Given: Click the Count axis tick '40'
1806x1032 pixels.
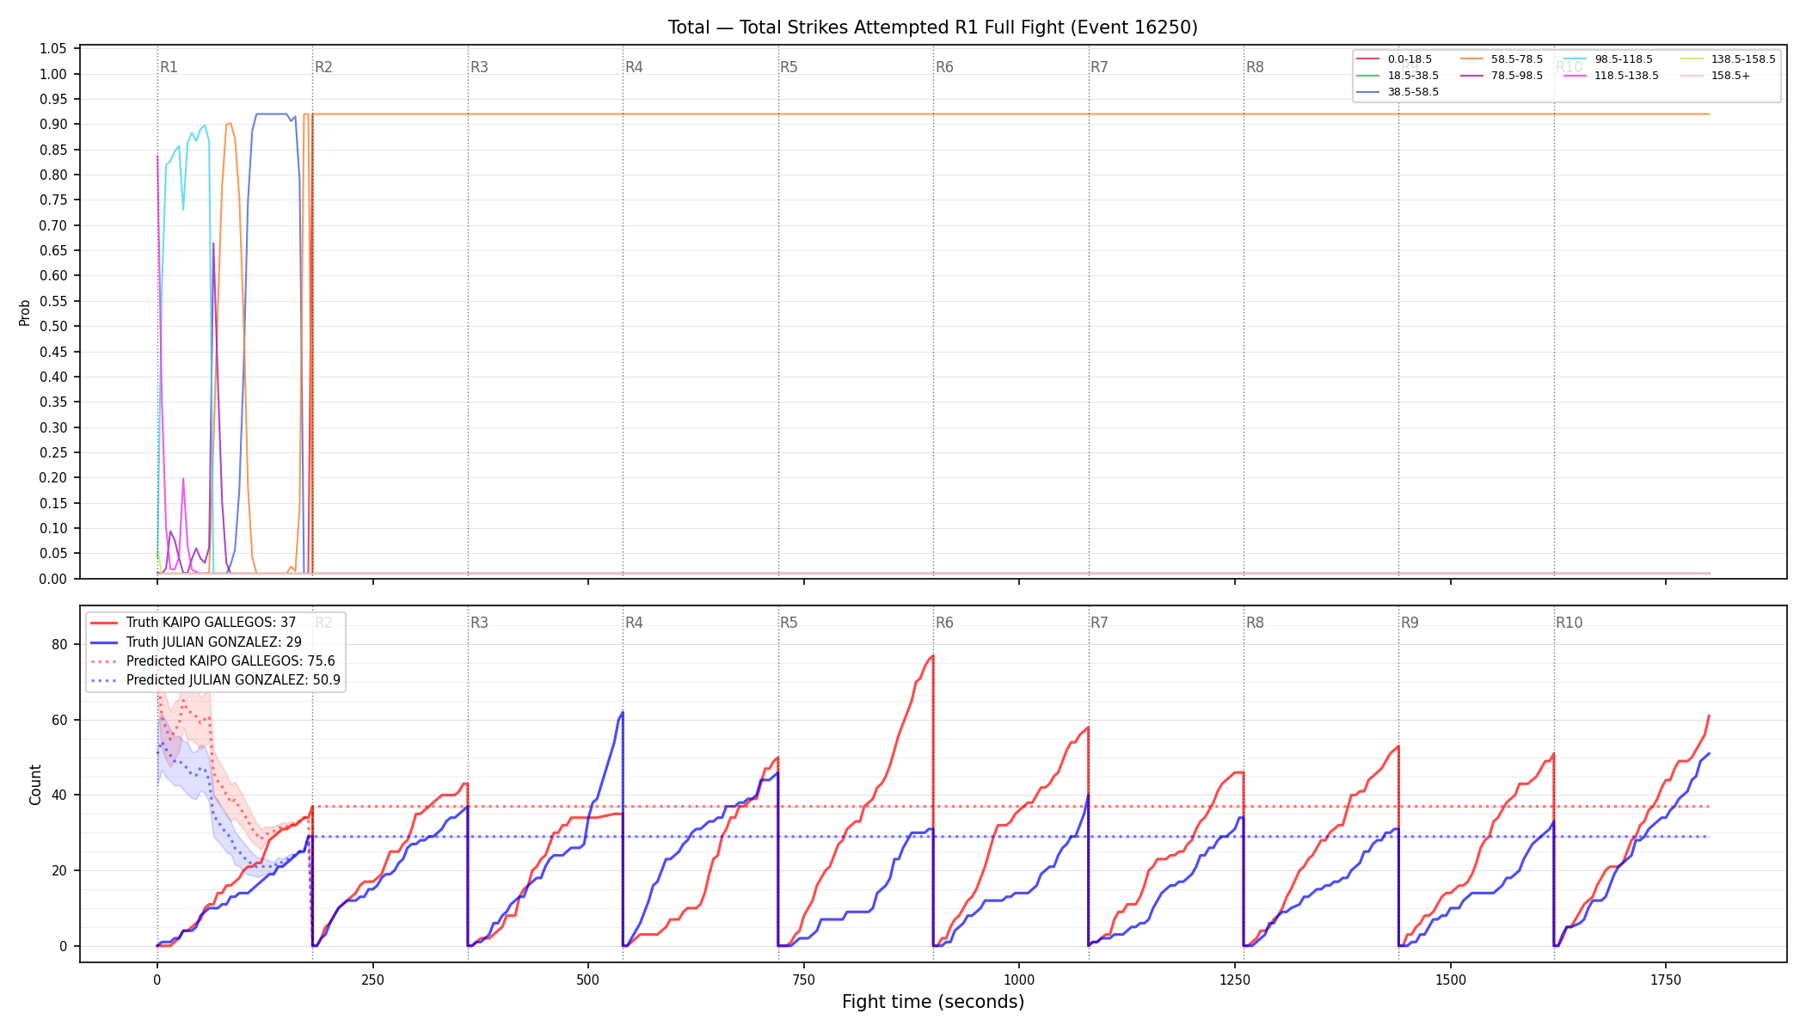Looking at the screenshot, I should 61,795.
